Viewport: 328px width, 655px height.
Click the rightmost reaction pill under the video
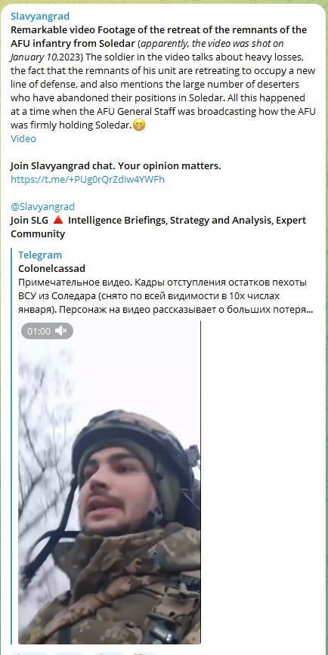point(144,653)
